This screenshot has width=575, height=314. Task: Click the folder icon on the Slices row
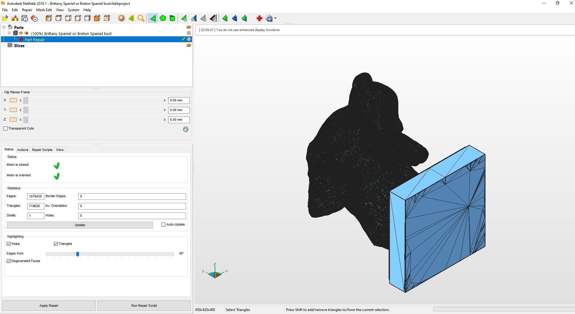[x=189, y=45]
